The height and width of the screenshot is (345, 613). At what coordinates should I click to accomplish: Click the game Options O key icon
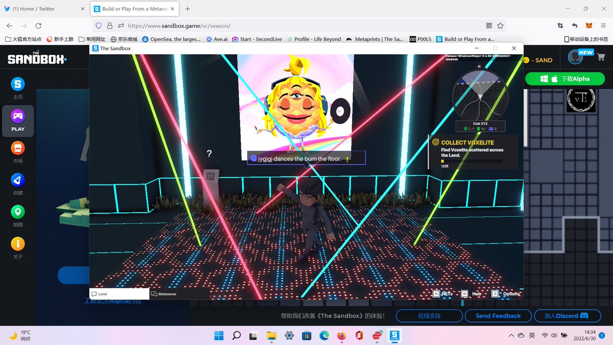[494, 294]
